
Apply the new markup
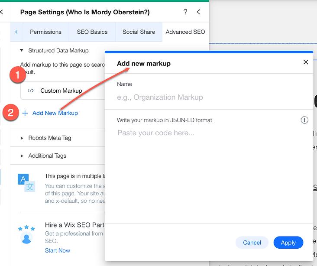(288, 243)
